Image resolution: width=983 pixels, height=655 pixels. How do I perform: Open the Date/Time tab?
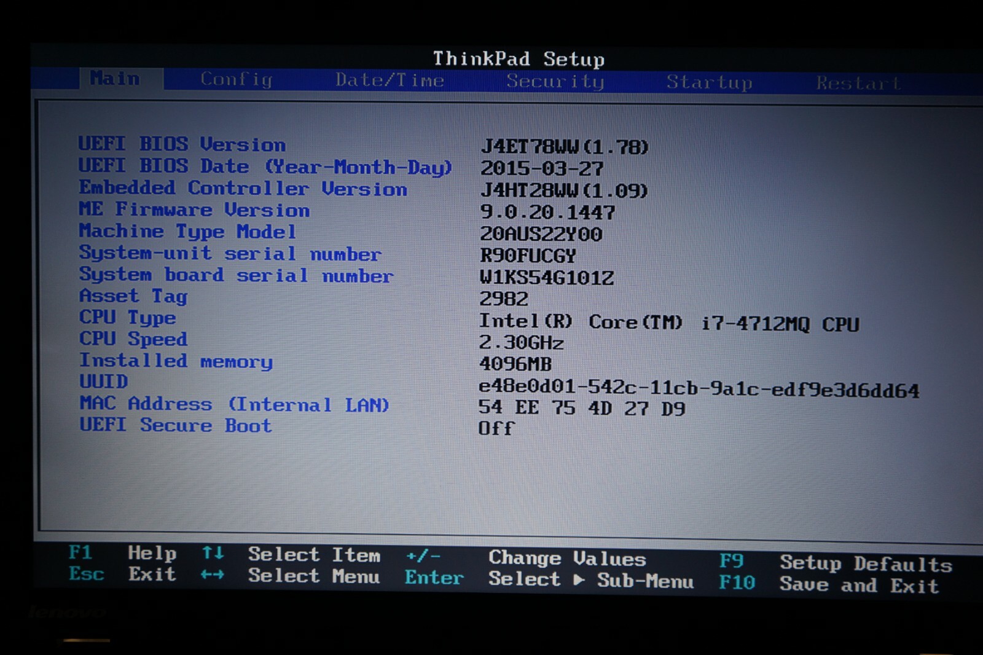tap(390, 80)
